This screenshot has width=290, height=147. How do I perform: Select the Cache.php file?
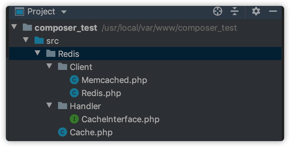click(x=91, y=132)
